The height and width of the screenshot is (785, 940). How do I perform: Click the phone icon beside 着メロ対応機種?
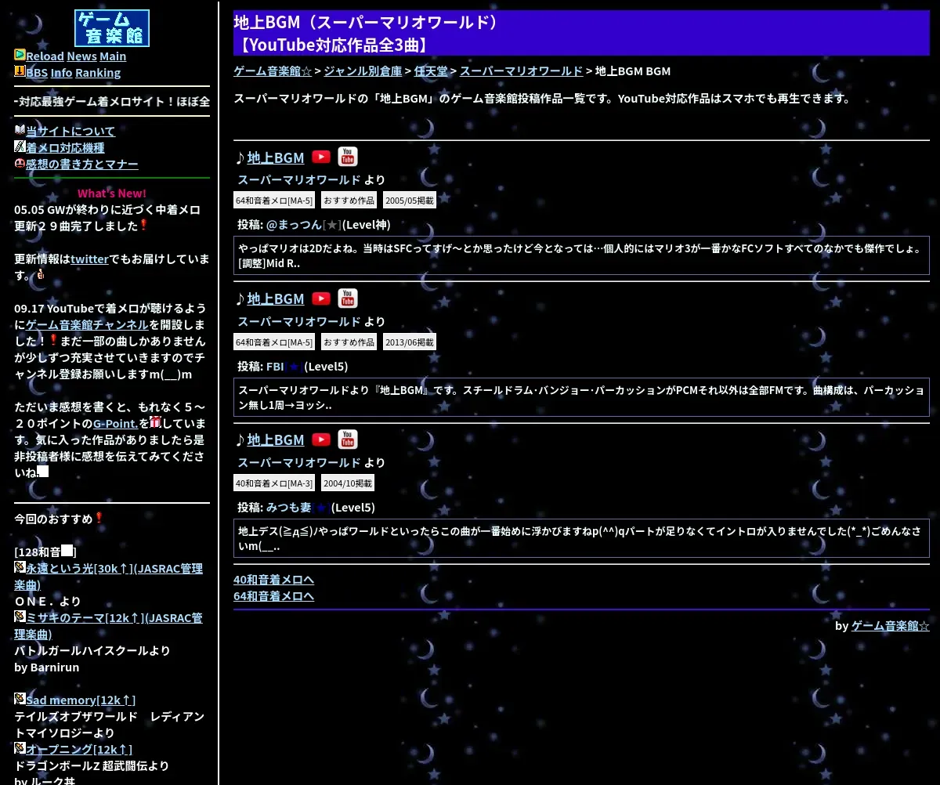coord(20,147)
